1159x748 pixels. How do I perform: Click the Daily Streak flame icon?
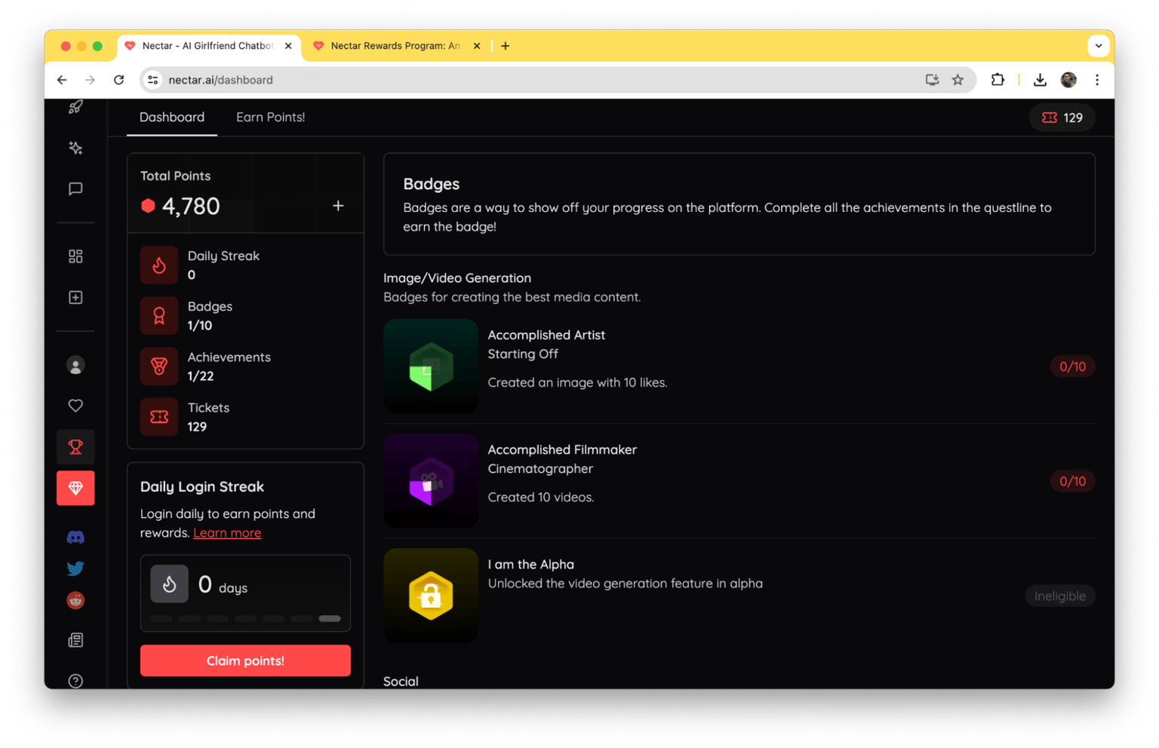coord(159,265)
